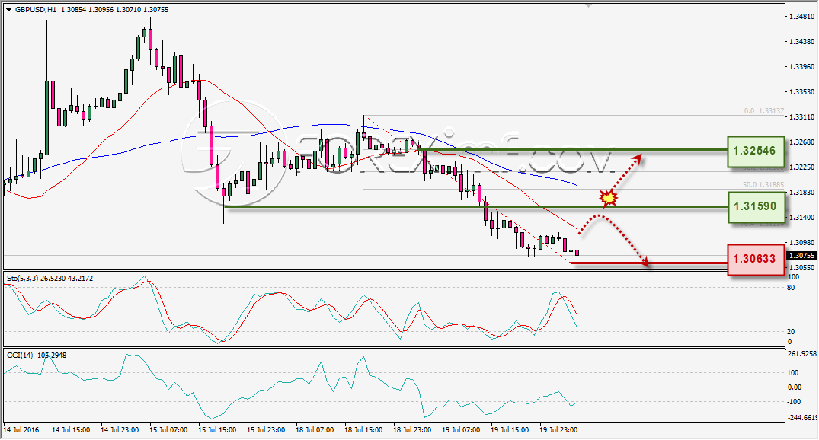The width and height of the screenshot is (819, 440).
Task: Click the '15 Jul 07:00' time label
Action: pyautogui.click(x=168, y=430)
